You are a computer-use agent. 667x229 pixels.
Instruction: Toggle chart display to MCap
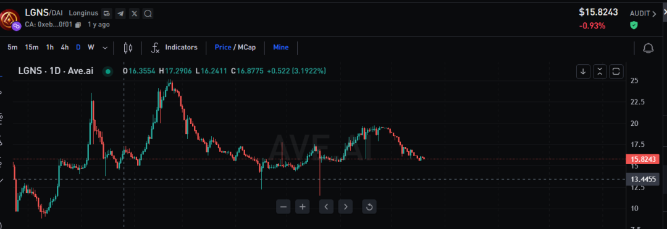coord(246,47)
